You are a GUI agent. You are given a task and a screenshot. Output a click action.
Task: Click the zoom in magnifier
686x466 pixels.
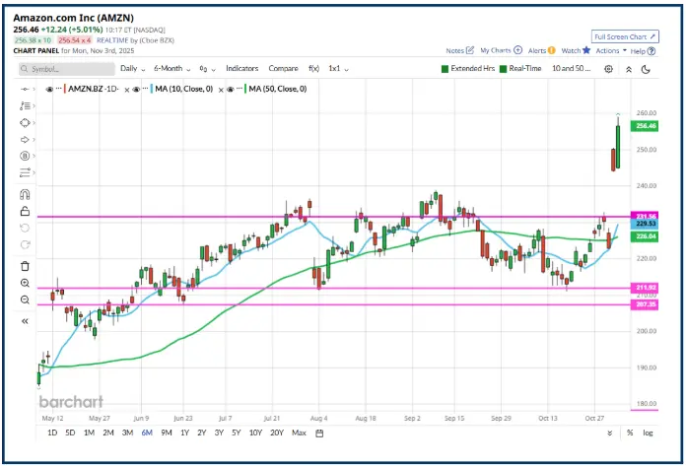click(x=25, y=284)
